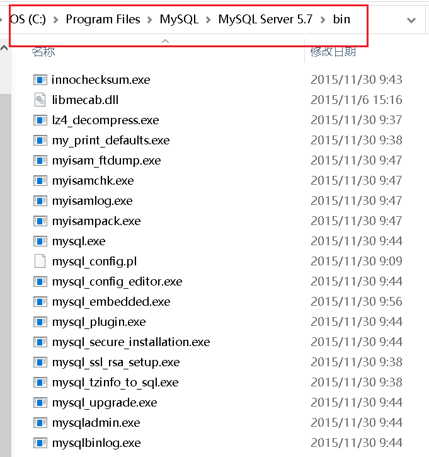Select the file name myisampack.exe
This screenshot has width=429, height=457.
(x=96, y=221)
